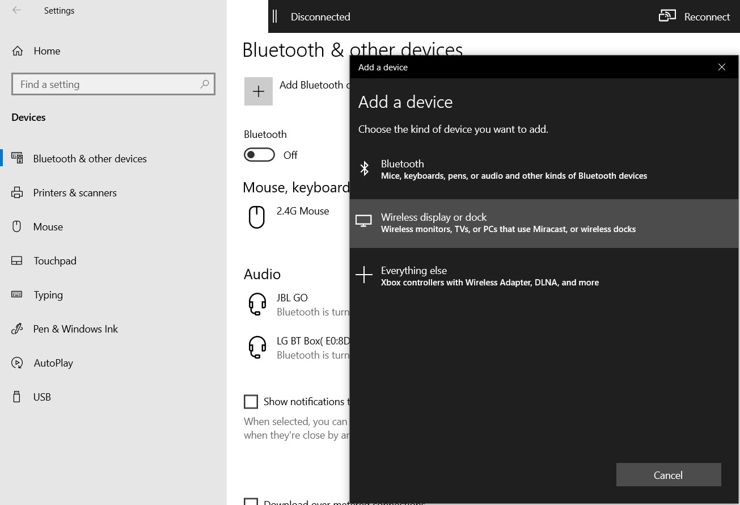Close the Add a device dialog

[x=721, y=67]
